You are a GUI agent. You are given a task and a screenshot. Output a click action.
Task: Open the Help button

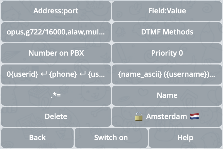tap(185, 138)
